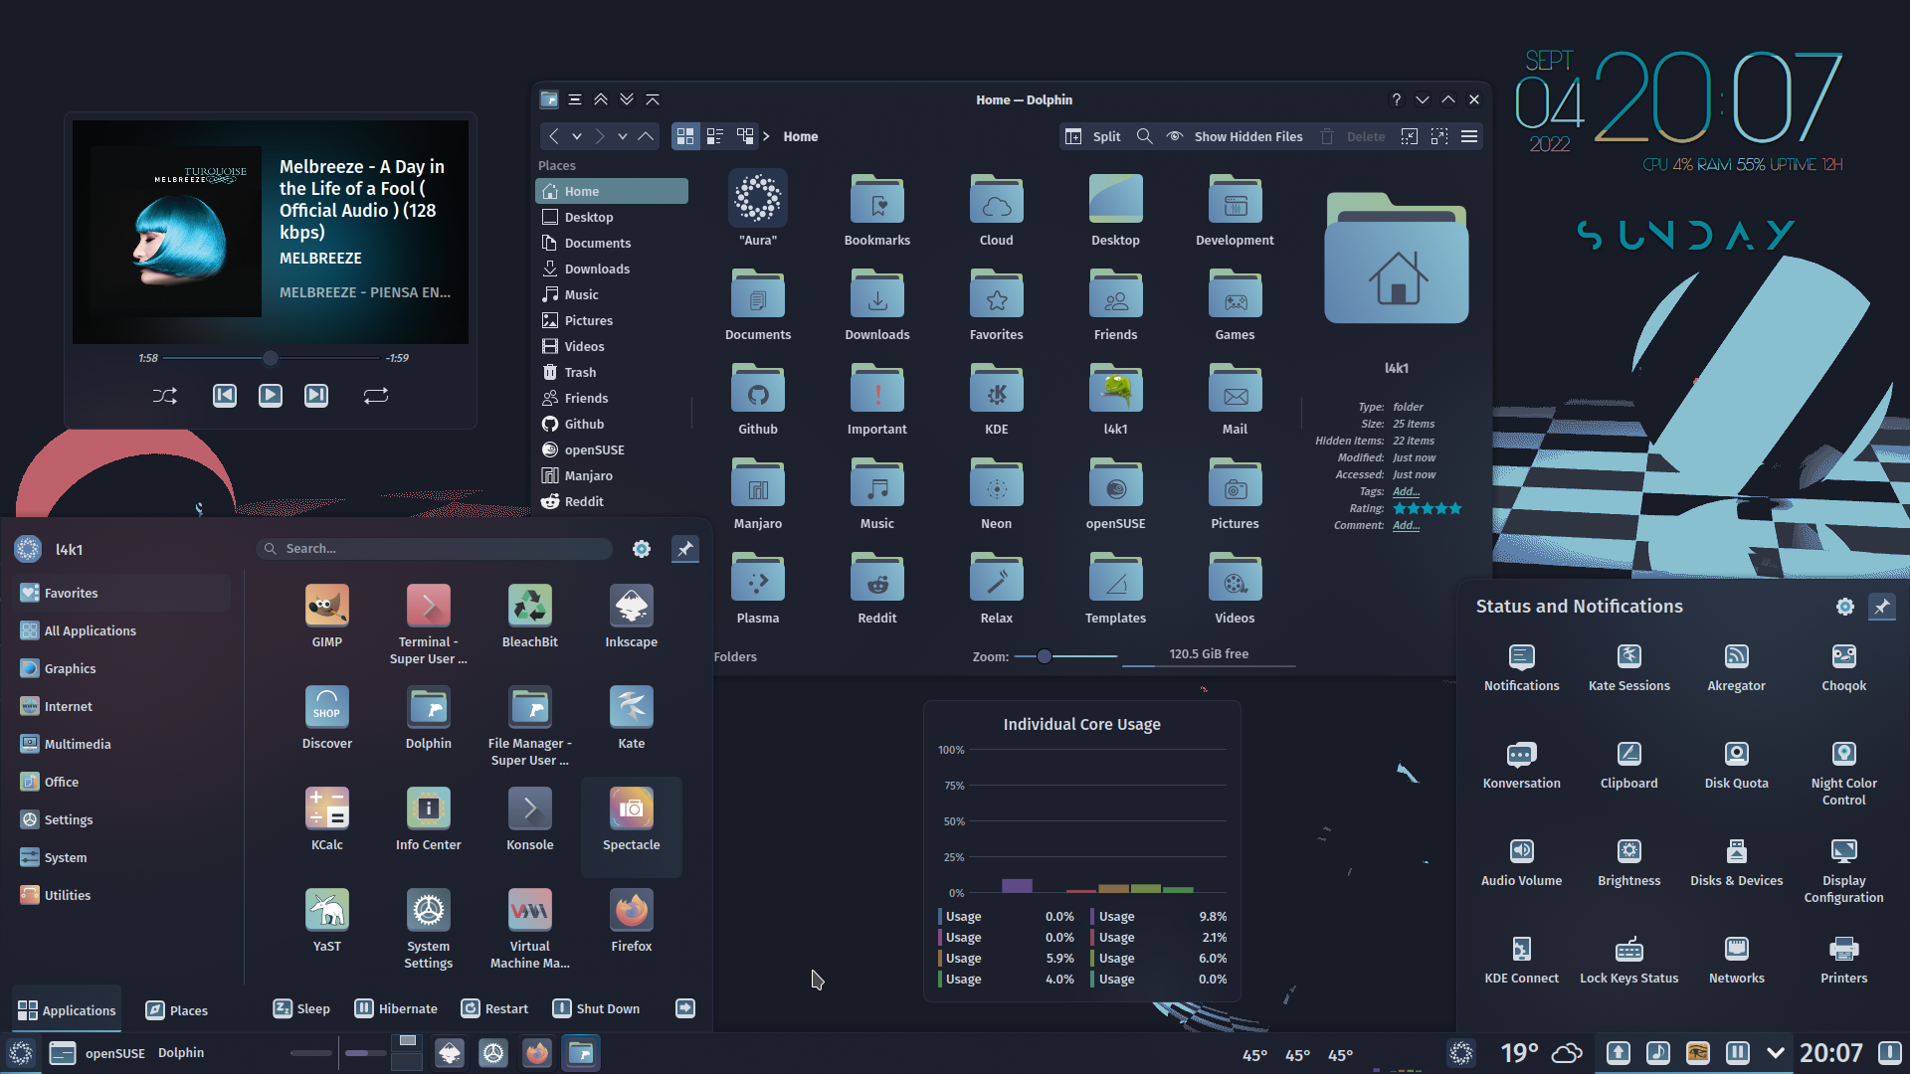This screenshot has width=1910, height=1074.
Task: Open the Github folder in Dolphin
Action: 757,401
